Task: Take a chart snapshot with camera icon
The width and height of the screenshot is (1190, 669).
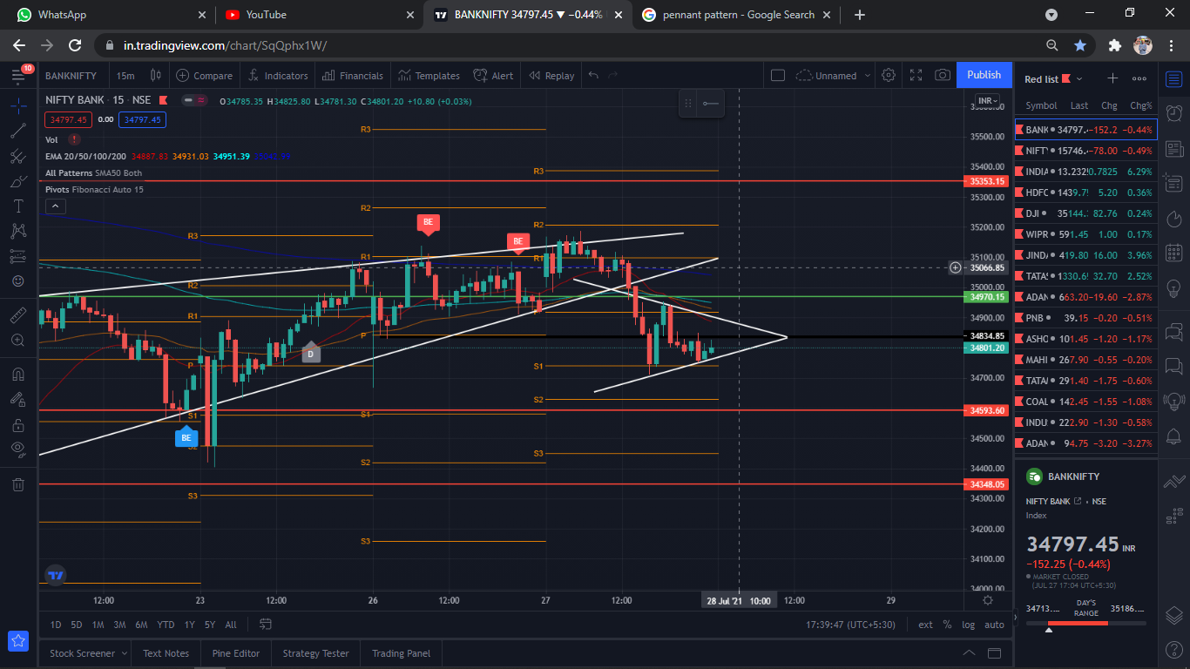Action: (x=942, y=76)
